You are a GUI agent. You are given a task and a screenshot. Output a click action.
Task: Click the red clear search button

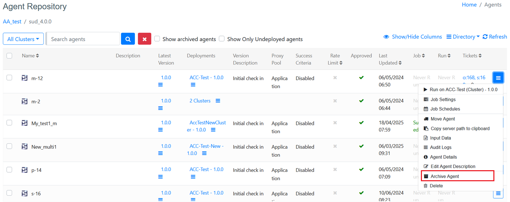[x=144, y=39]
